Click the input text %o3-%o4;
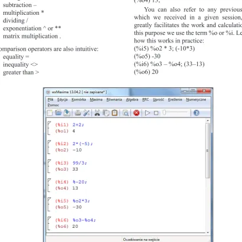This screenshot has height=242, width=242. pos(84,220)
